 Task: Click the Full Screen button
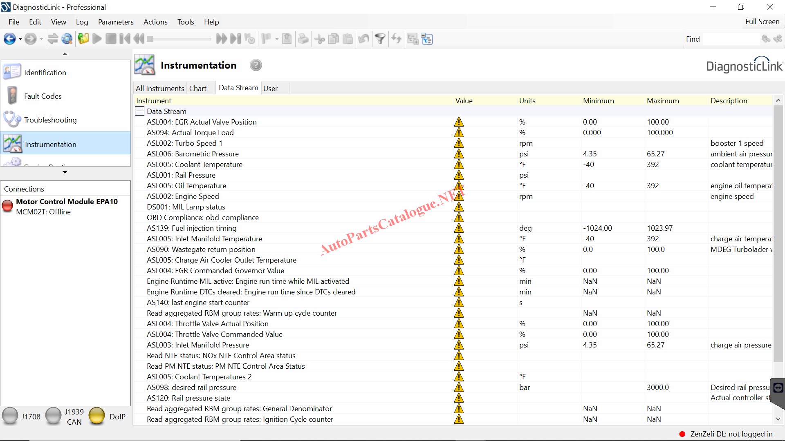pos(762,22)
